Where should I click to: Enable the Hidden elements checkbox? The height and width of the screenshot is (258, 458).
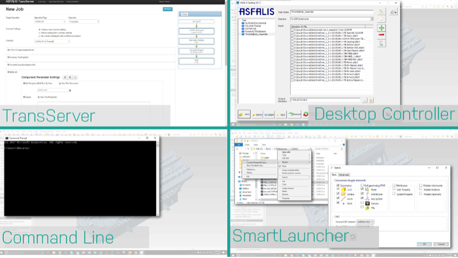[421, 185]
